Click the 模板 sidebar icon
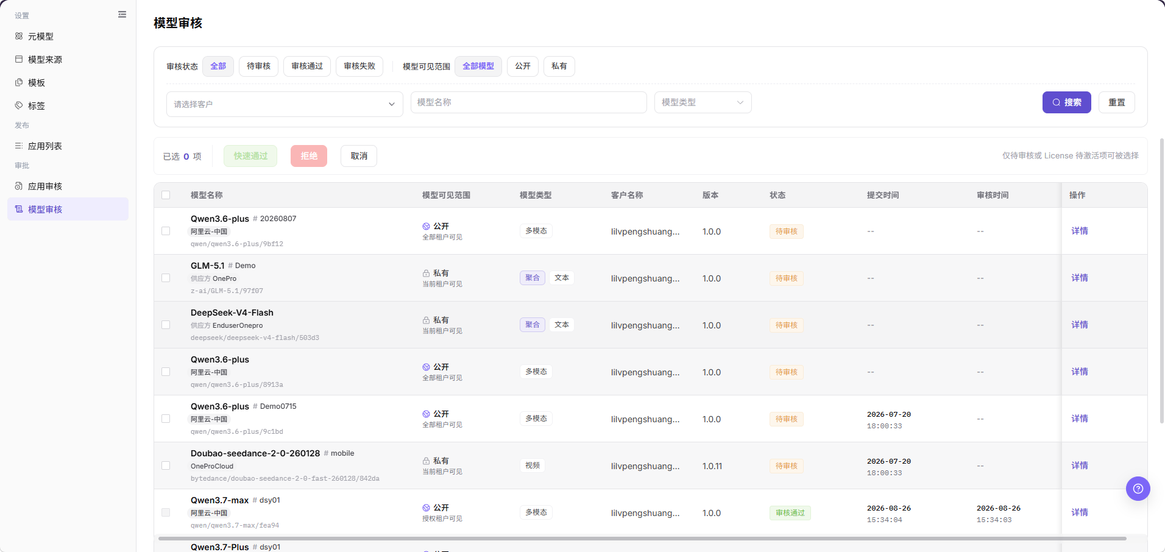Screen dimensions: 1165x552 pyautogui.click(x=19, y=82)
